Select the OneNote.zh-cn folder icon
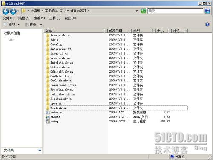Image resolution: width=213 pixels, height=160 pixels. pyautogui.click(x=48, y=76)
